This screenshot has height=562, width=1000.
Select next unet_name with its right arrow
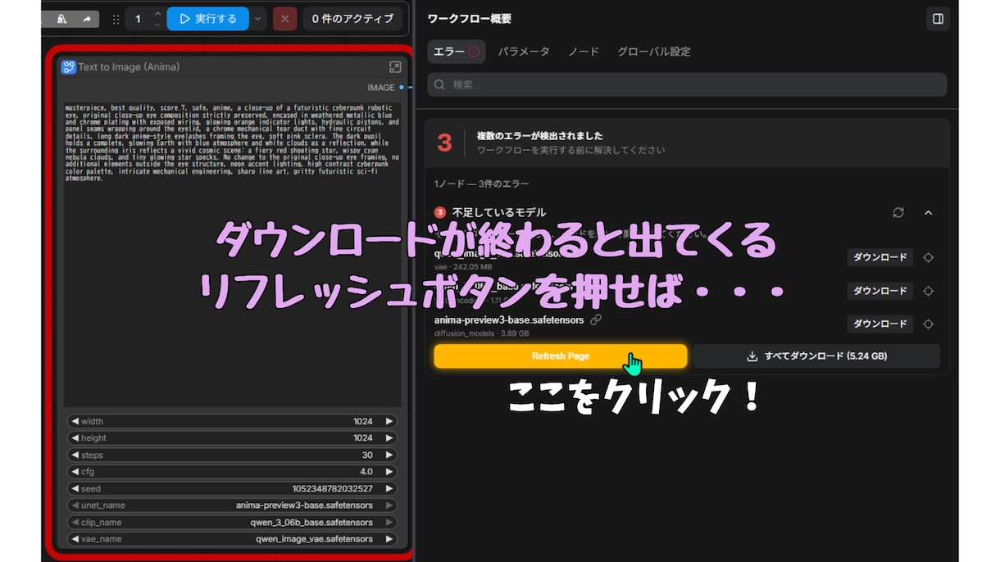point(389,505)
